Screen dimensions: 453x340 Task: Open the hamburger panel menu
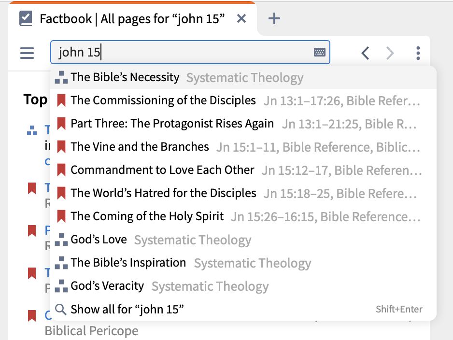click(27, 53)
